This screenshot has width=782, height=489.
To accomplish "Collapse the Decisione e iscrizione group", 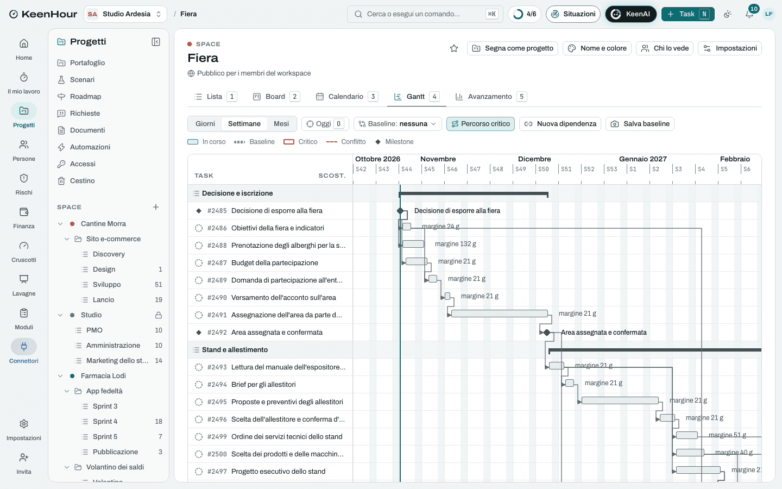I will tap(196, 193).
